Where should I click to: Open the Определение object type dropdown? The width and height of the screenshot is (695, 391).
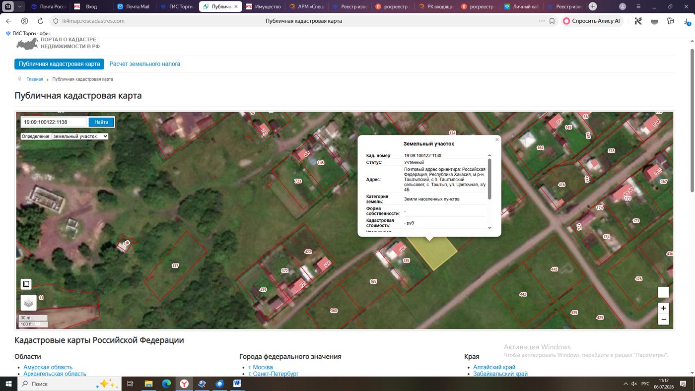(x=80, y=136)
